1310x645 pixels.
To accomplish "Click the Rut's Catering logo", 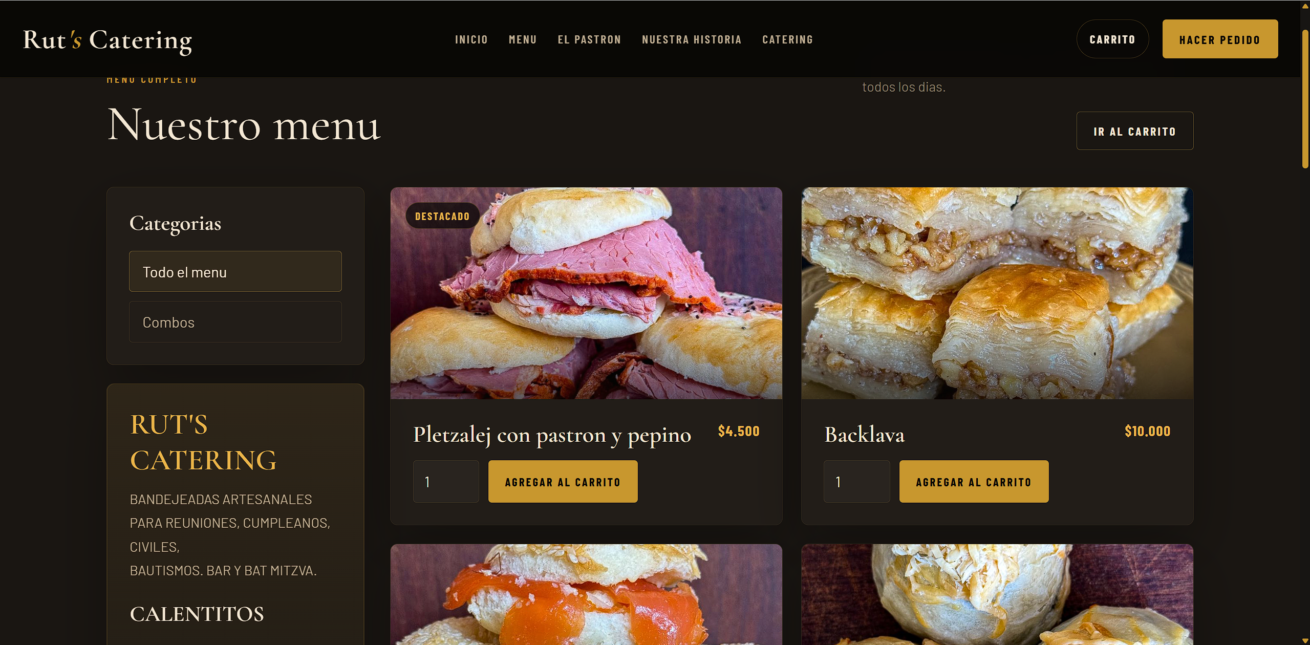I will click(x=108, y=40).
